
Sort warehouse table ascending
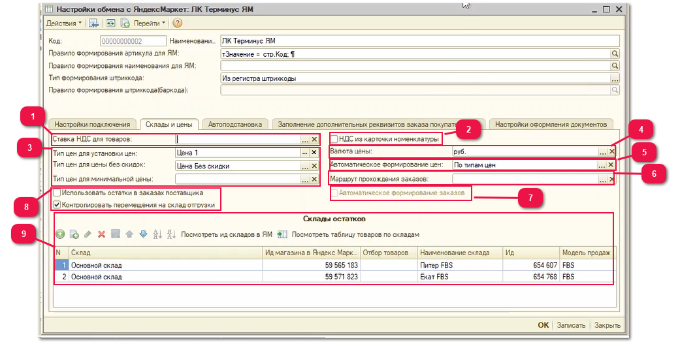(x=157, y=234)
